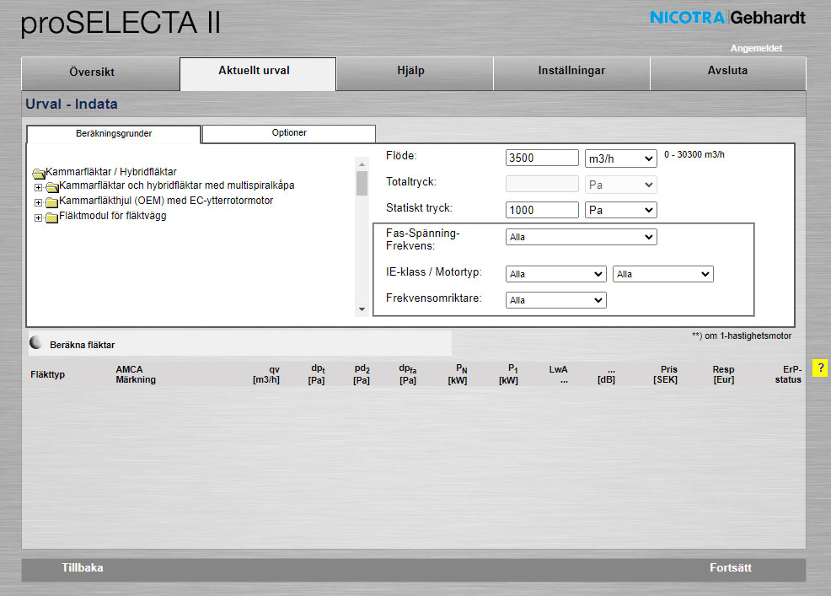Click the round Beräkna fläktar sphere icon
Image resolution: width=831 pixels, height=596 pixels.
35,343
